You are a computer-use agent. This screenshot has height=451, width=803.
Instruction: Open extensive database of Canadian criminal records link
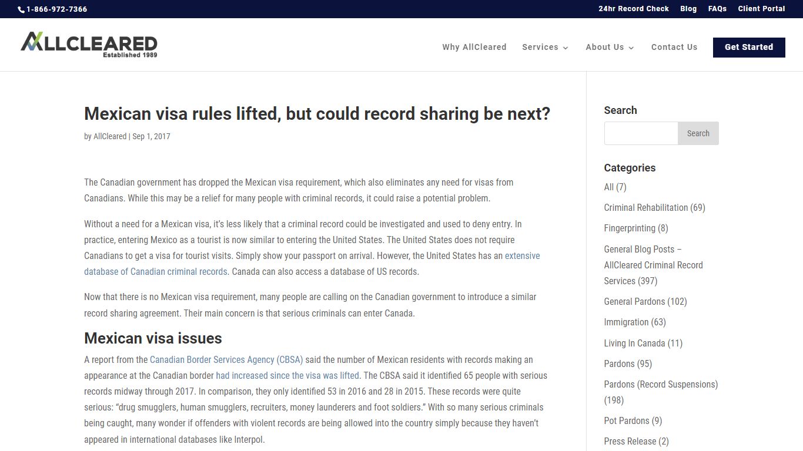tap(312, 264)
